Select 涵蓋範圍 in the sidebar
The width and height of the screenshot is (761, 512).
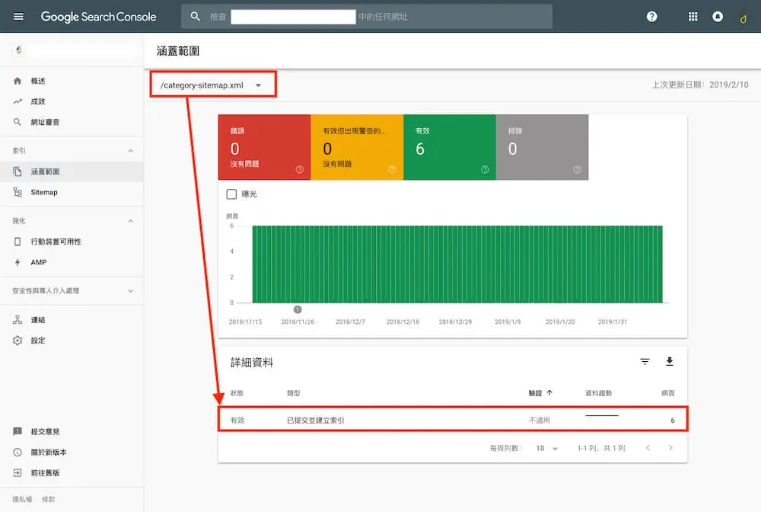coord(72,171)
